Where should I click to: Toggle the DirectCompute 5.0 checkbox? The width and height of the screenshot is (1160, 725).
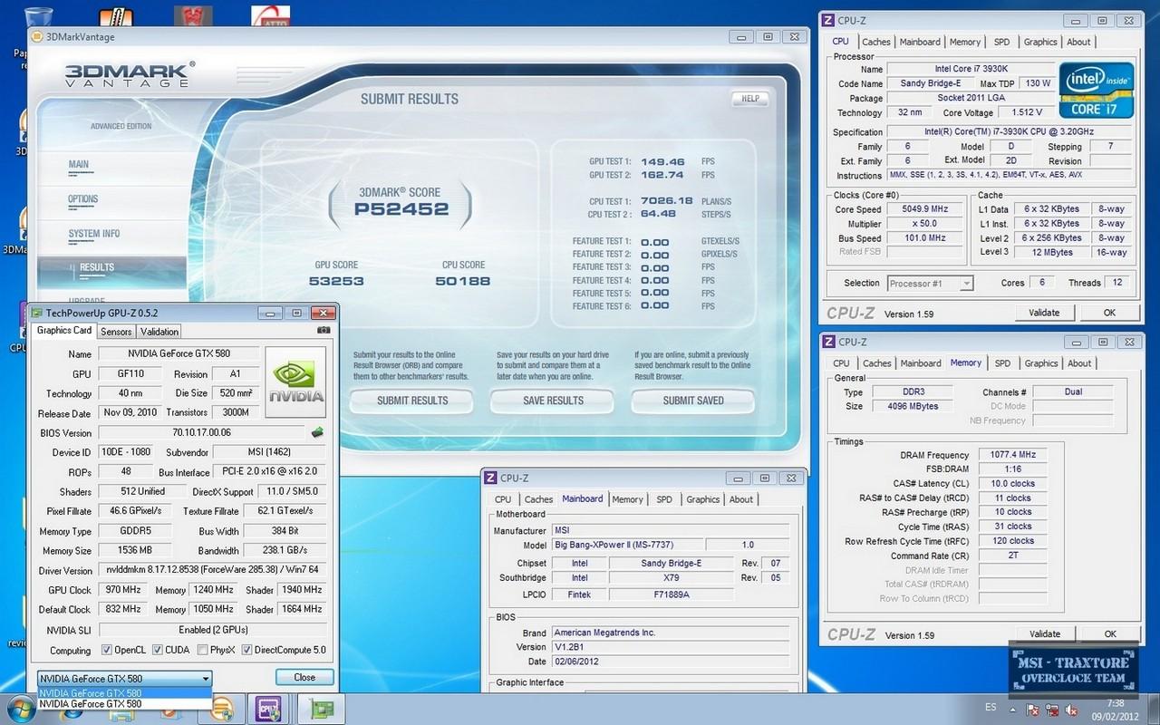pyautogui.click(x=247, y=650)
